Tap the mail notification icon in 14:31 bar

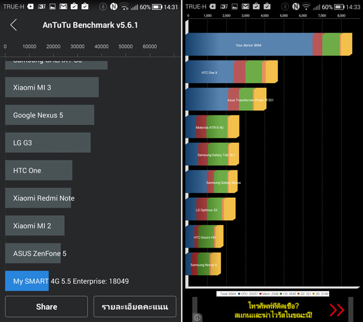(63, 7)
